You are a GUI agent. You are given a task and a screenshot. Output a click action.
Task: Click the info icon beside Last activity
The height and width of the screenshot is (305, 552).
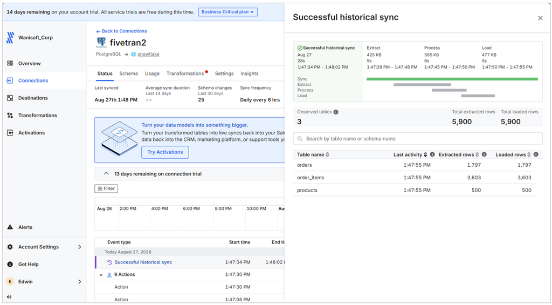click(x=432, y=154)
